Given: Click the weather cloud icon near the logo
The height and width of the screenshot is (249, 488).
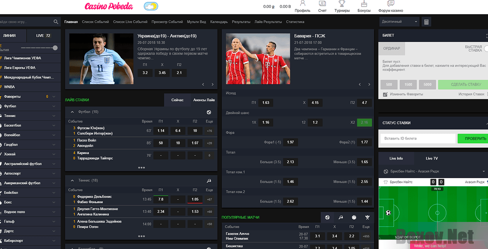Looking at the screenshot, I should coord(151,6).
